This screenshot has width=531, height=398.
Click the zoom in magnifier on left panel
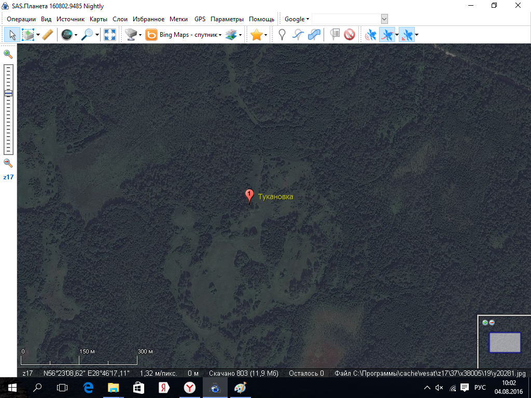point(8,54)
